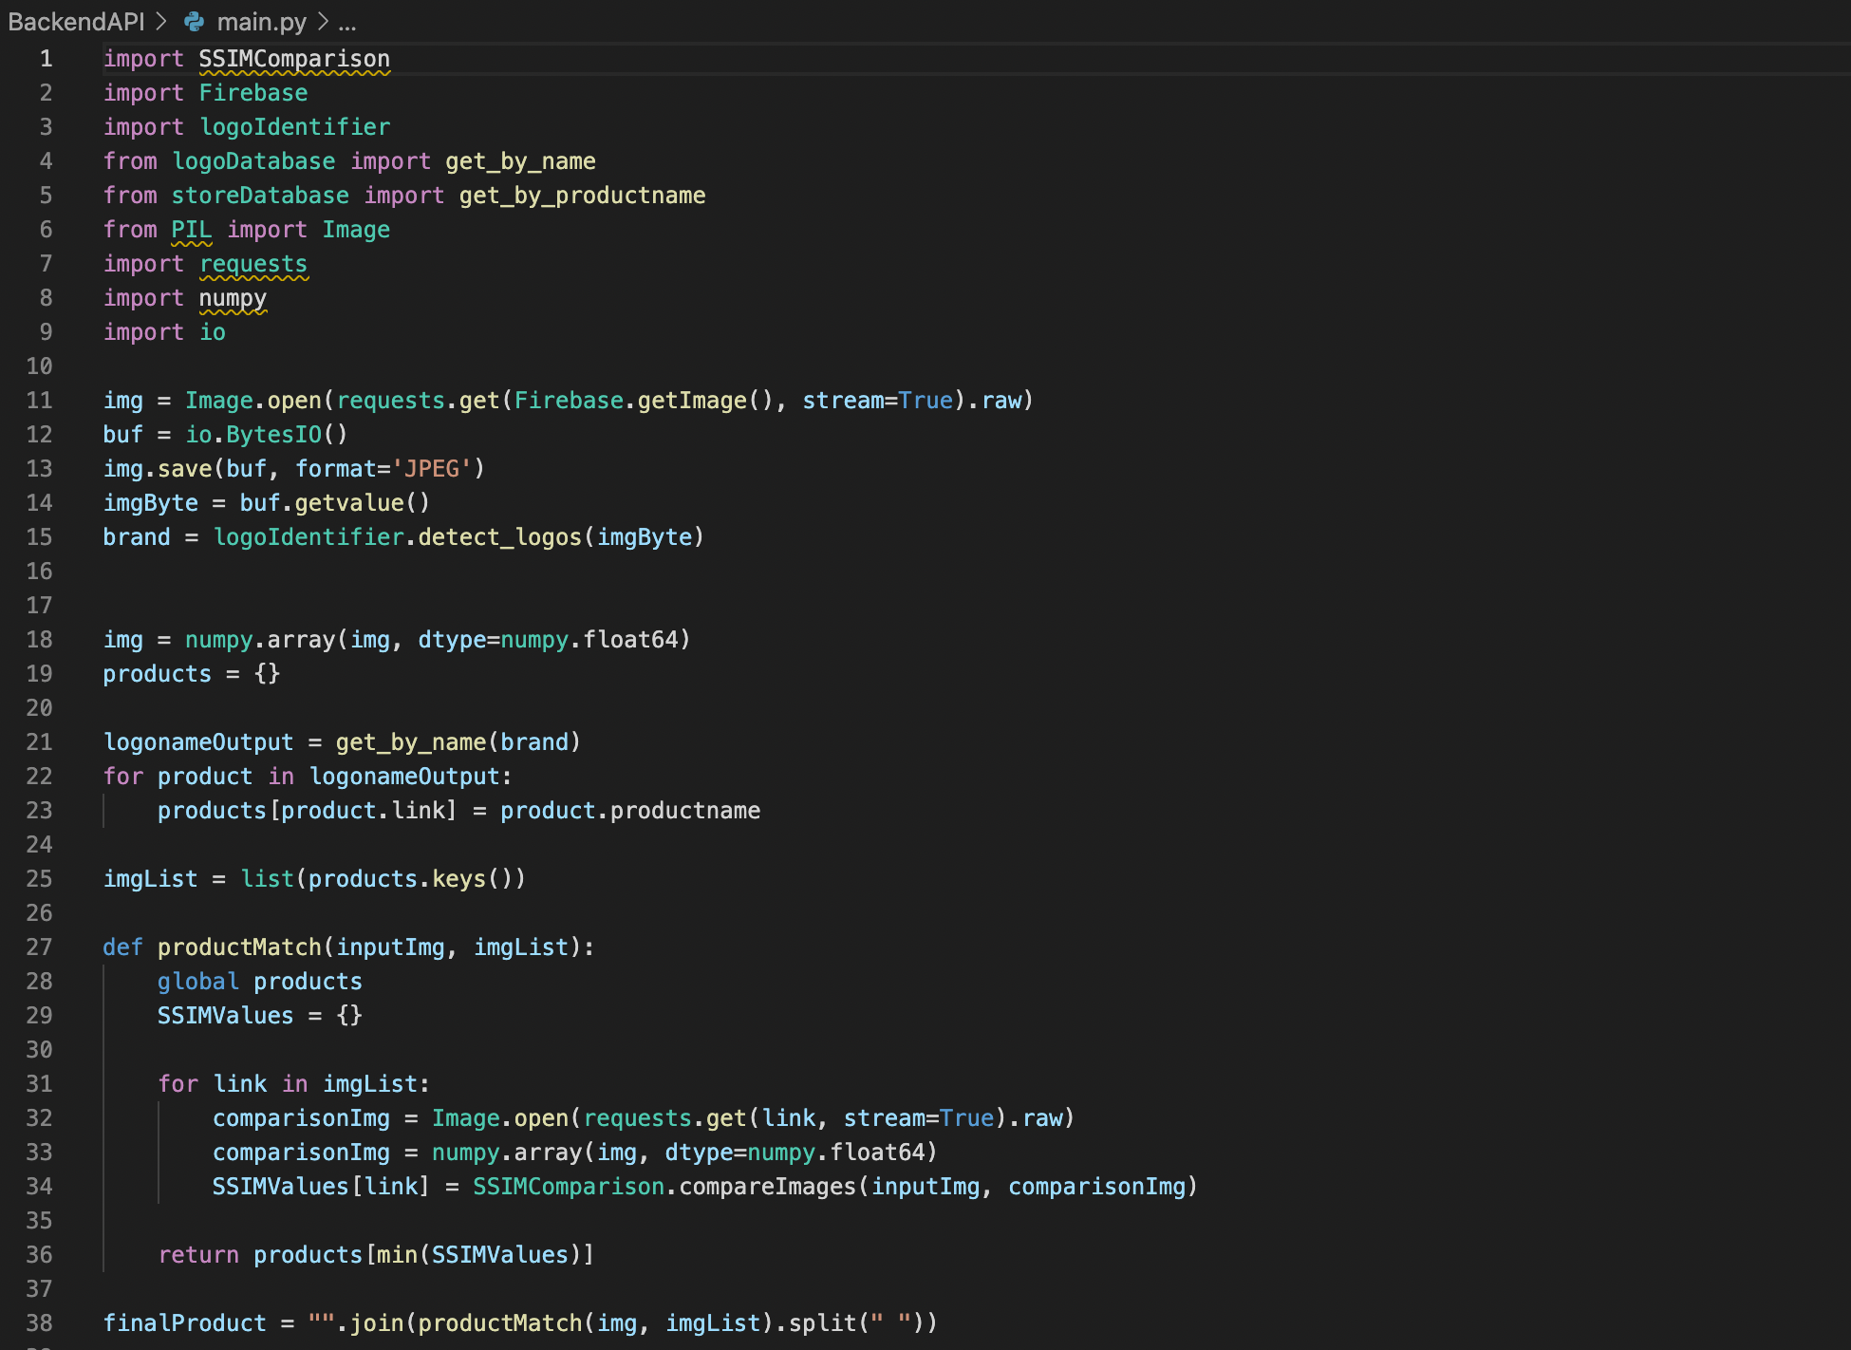The image size is (1851, 1350).
Task: Click chevron after BackendAPI breadcrumb
Action: click(161, 21)
